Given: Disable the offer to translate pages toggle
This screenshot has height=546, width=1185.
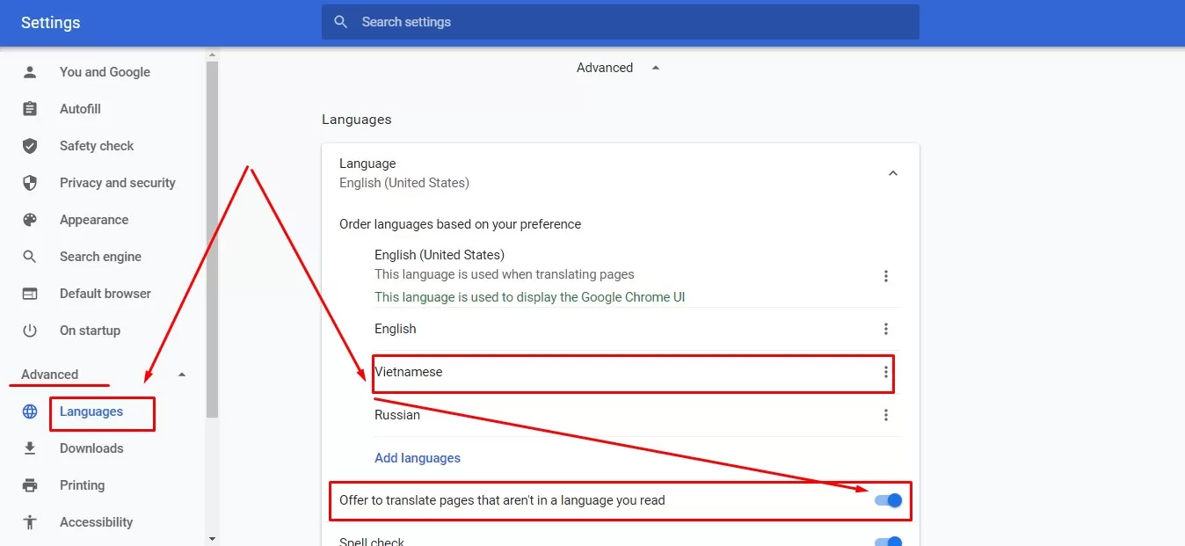Looking at the screenshot, I should point(889,500).
